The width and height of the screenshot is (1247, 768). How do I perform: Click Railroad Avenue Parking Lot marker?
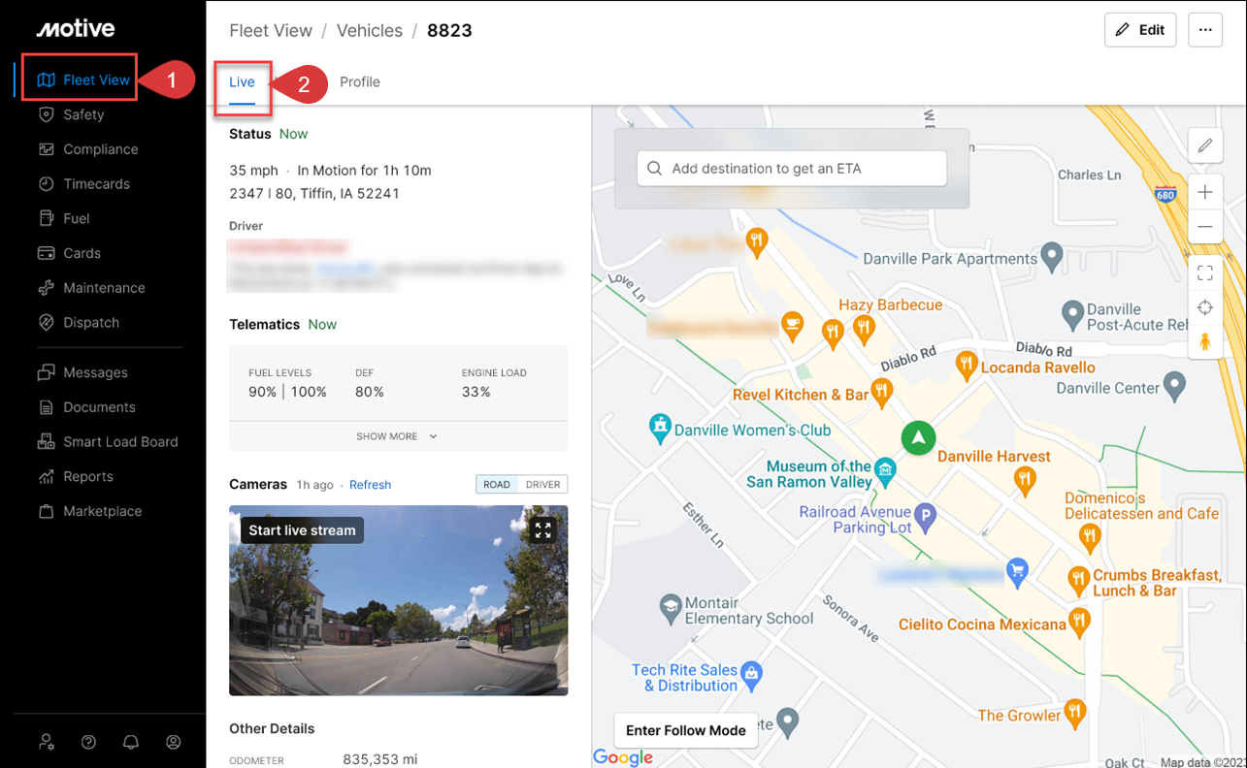point(926,518)
